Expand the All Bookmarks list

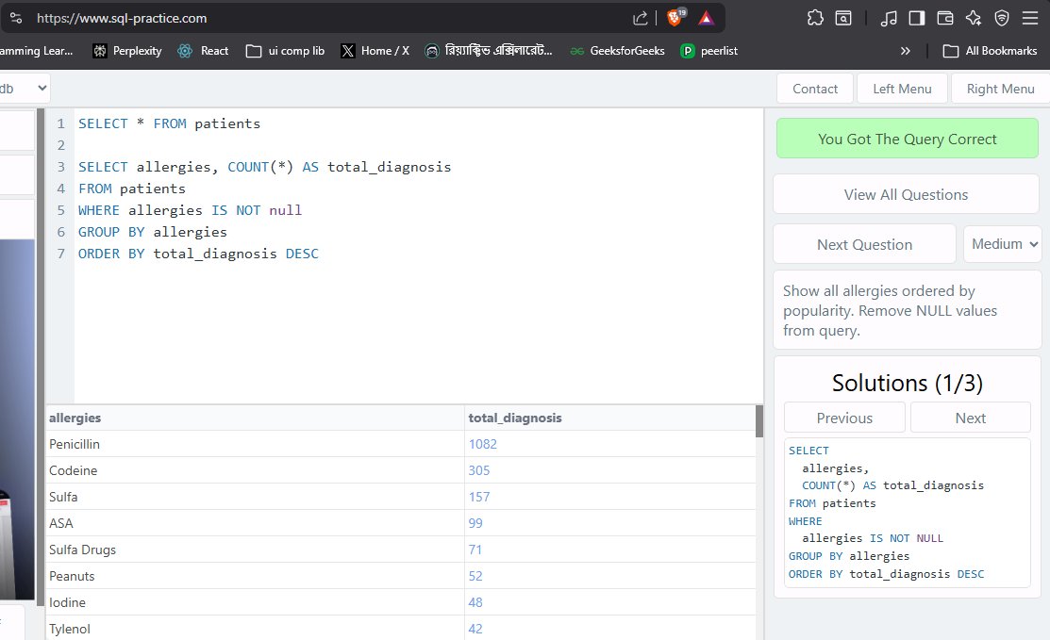tap(990, 51)
